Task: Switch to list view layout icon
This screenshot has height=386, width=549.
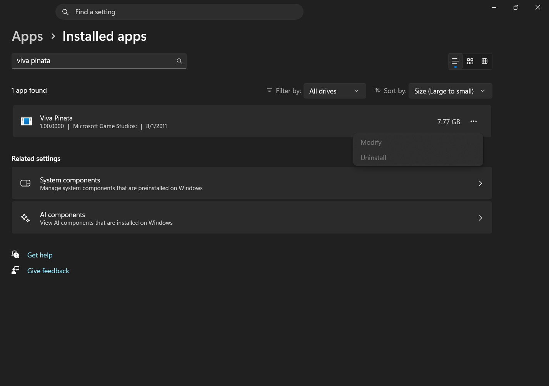Action: tap(455, 61)
